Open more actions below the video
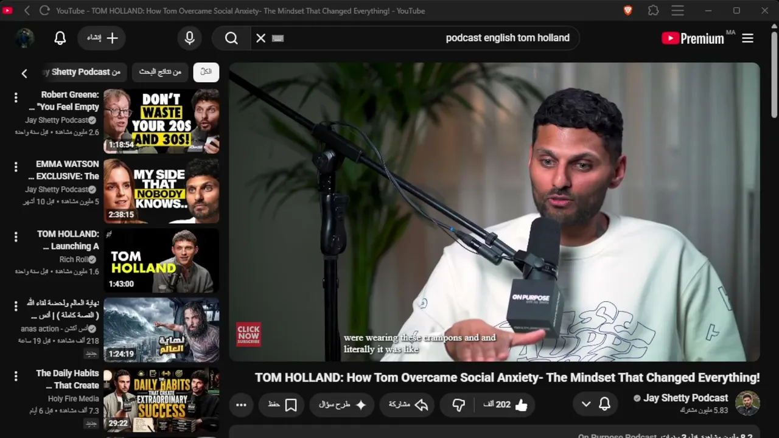Screen dimensions: 779x438 (241, 405)
